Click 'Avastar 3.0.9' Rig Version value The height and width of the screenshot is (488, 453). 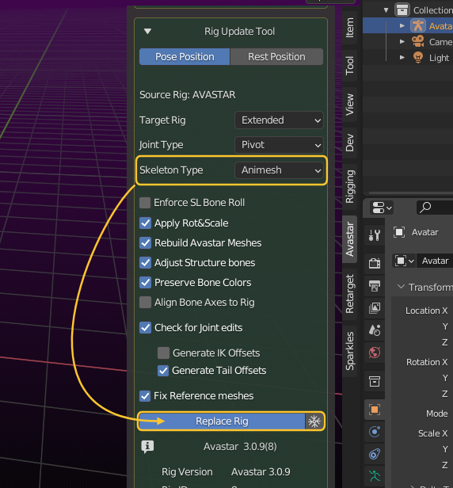(261, 472)
